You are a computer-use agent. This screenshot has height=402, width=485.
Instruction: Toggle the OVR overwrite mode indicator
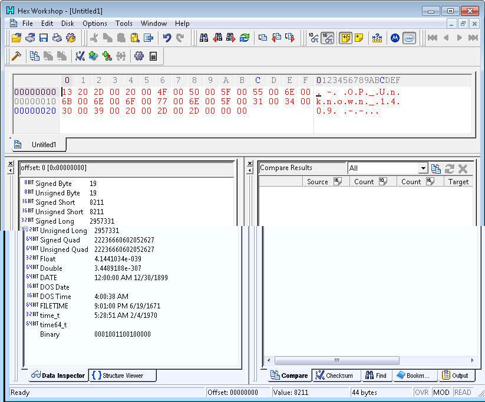(421, 393)
